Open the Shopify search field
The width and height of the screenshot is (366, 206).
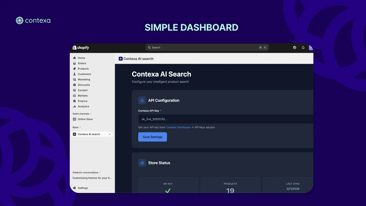click(x=207, y=48)
